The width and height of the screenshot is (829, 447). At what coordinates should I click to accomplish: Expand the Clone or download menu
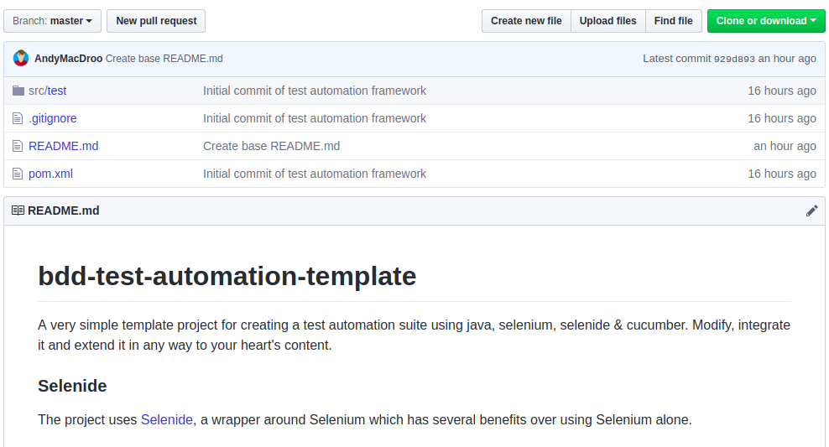tap(766, 21)
